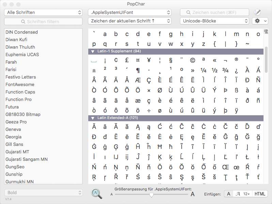Select the IJ ligature character
272x204 pixels.
[116, 157]
